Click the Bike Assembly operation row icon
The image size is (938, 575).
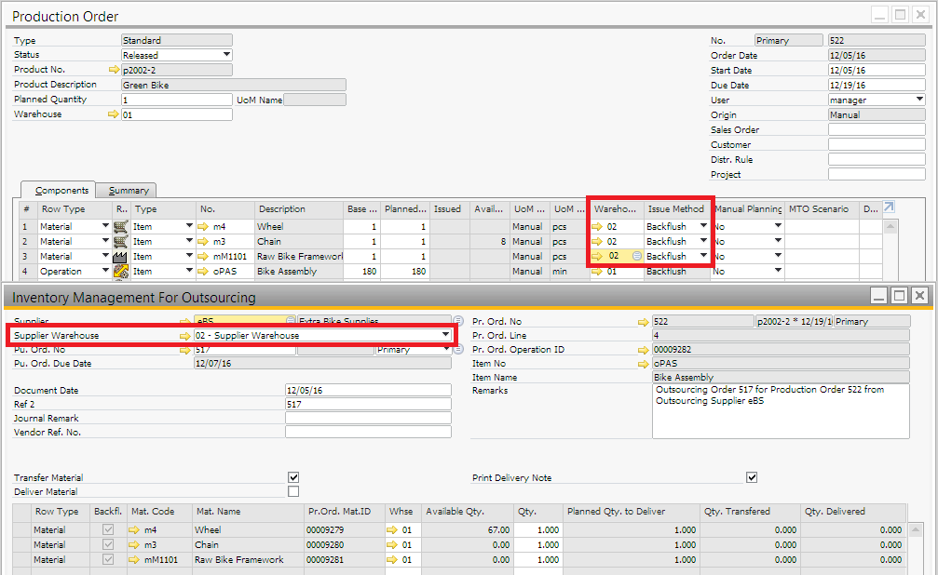click(x=120, y=272)
